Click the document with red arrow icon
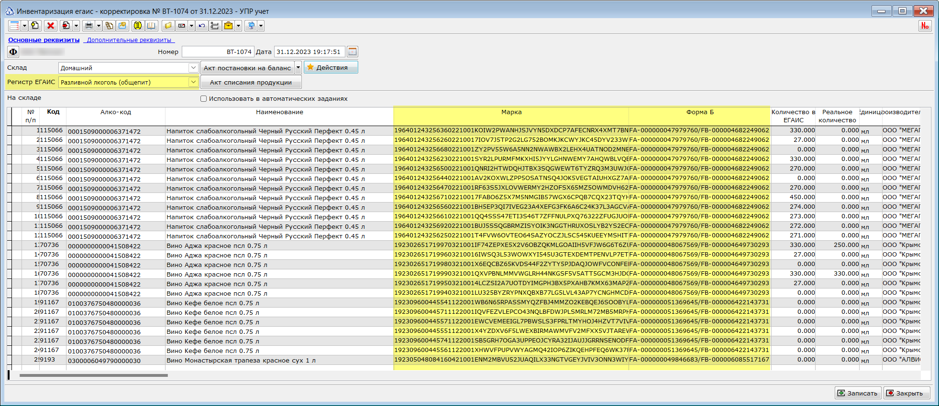Viewport: 939px width, 406px height. point(66,26)
